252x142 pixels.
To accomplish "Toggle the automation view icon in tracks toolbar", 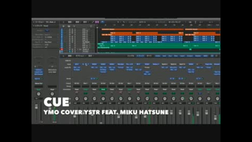I will pos(93,22).
